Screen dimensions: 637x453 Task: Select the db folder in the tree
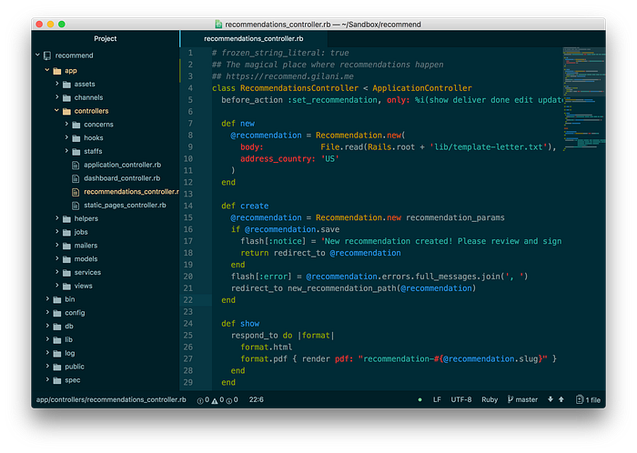tap(69, 326)
